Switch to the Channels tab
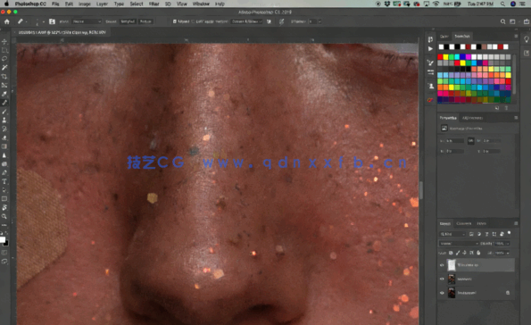The height and width of the screenshot is (325, 531). coord(464,223)
